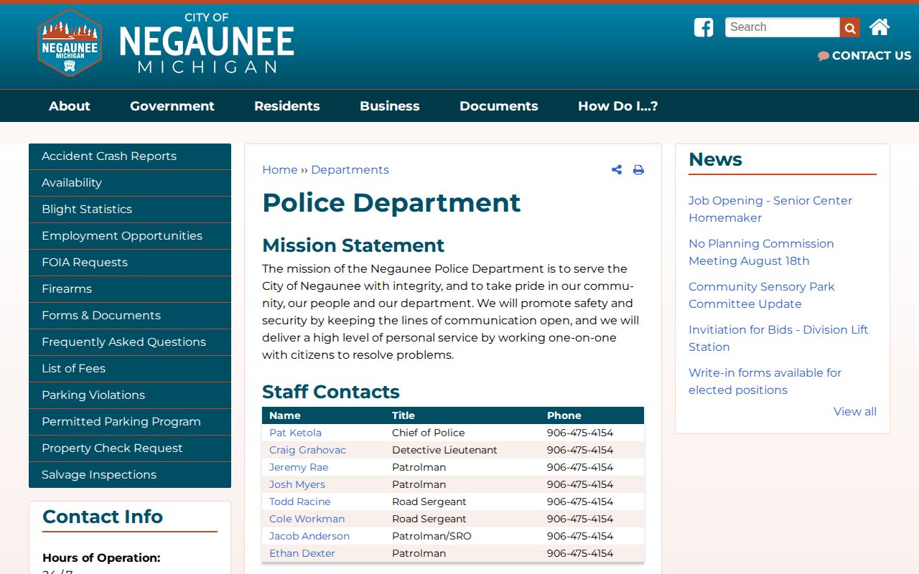Screen dimensions: 919x574
Task: Open Property Check Request link
Action: coord(130,448)
